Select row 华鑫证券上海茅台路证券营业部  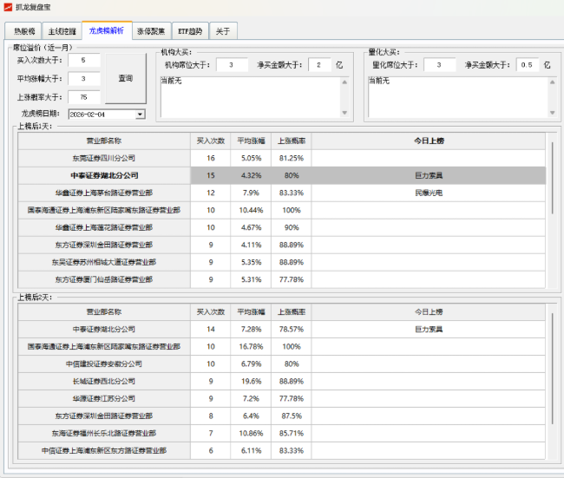104,193
